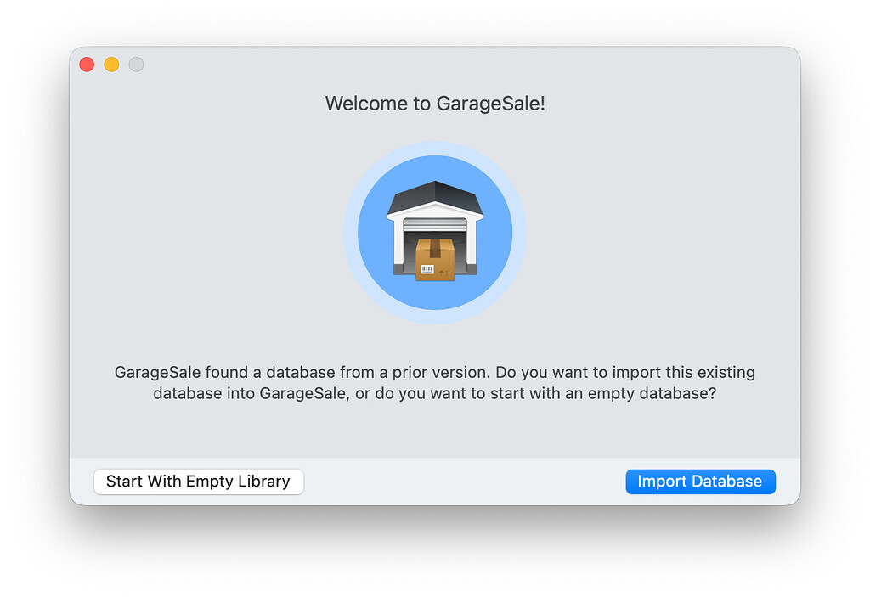
Task: Minimize the window with the yellow button
Action: tap(111, 65)
